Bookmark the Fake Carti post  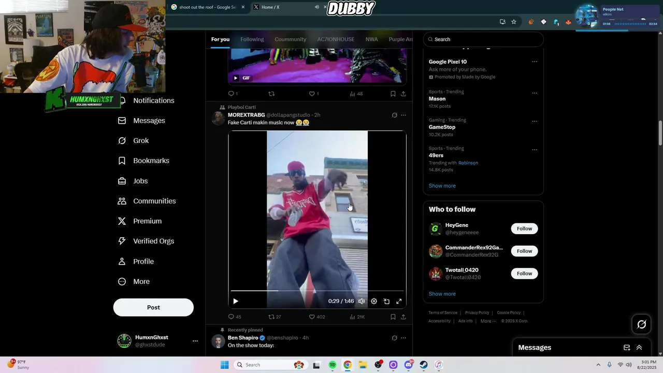coord(393,317)
